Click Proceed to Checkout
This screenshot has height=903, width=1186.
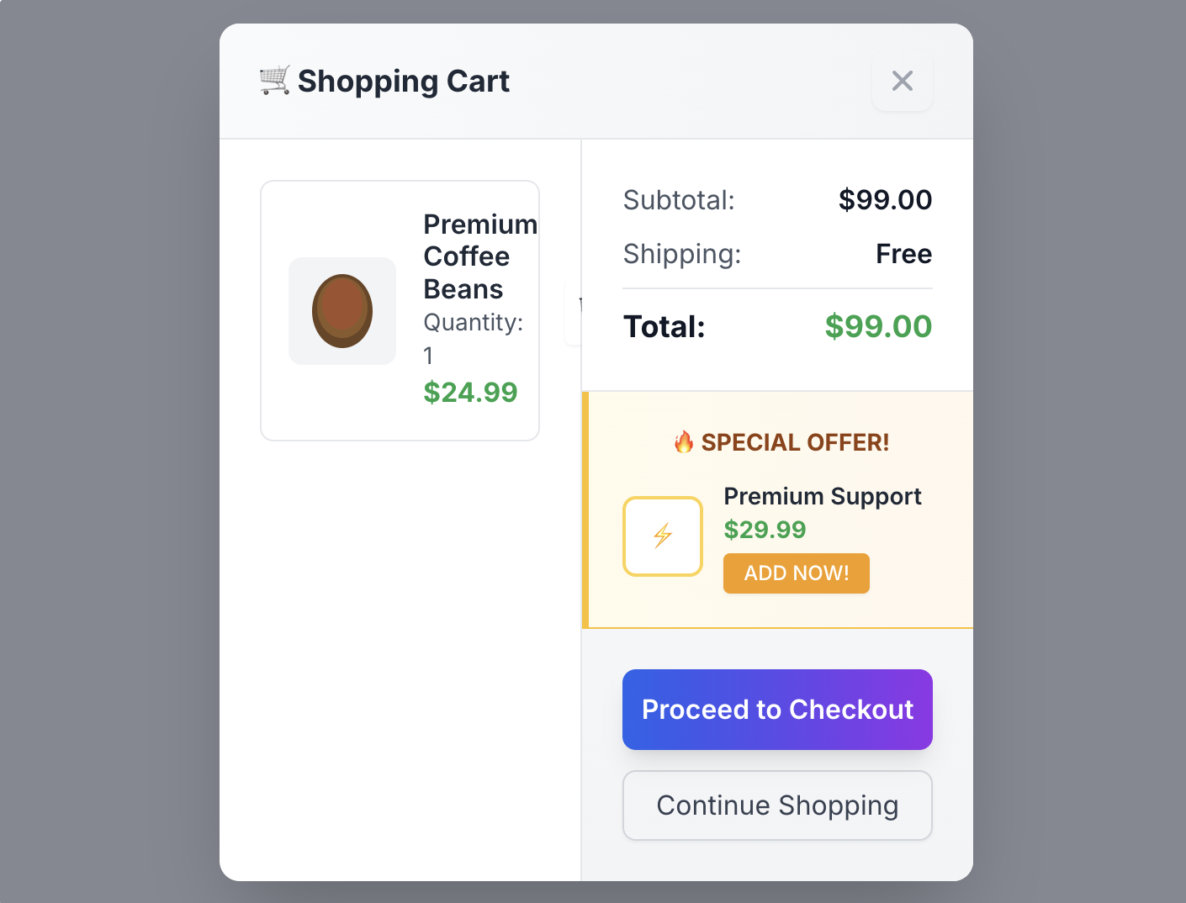(776, 709)
